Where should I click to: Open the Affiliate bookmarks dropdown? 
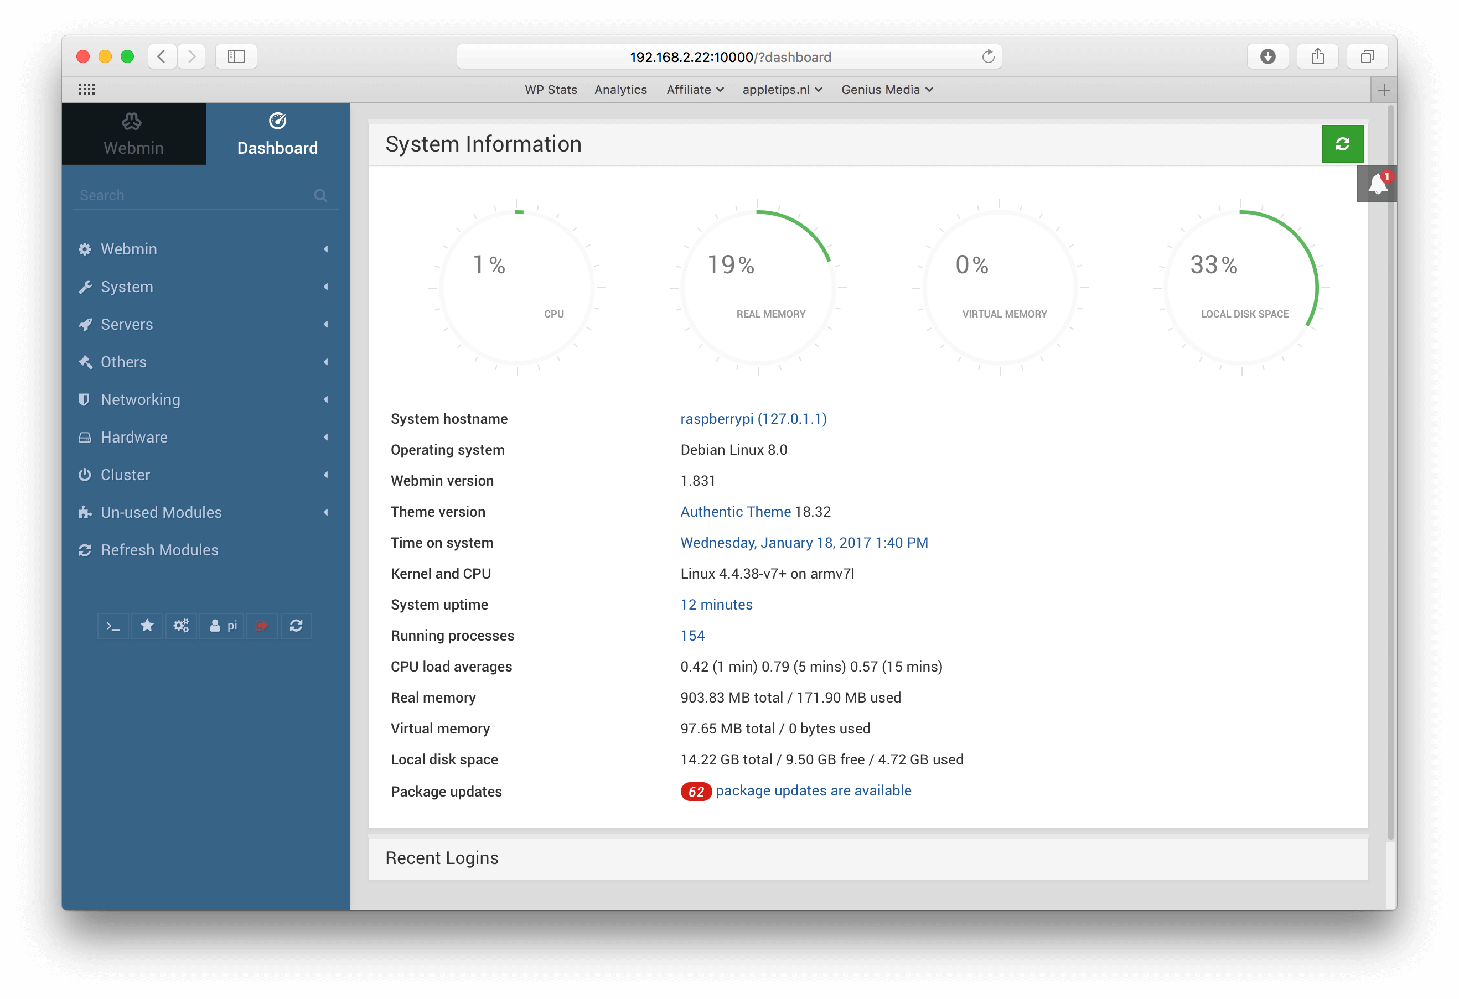pos(694,90)
